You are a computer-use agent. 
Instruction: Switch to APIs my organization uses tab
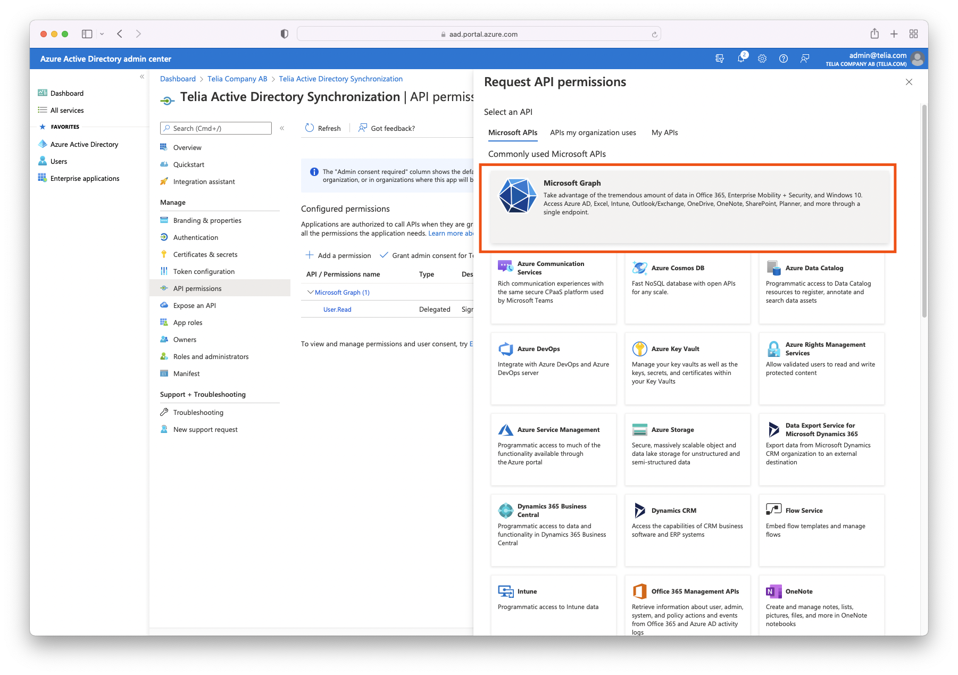(x=593, y=132)
